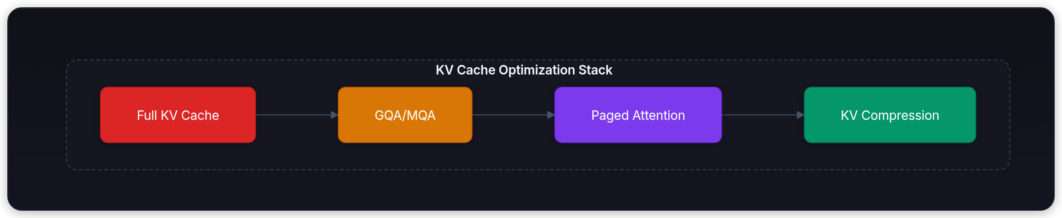This screenshot has width=1062, height=218.
Task: Click the arrow line from Full KV Cache to GQA/MQA
Action: click(x=293, y=115)
